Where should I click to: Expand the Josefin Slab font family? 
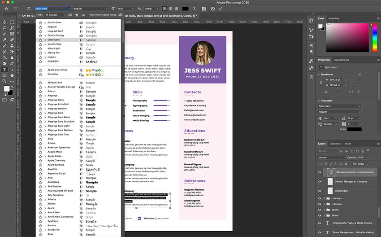[x=45, y=44]
